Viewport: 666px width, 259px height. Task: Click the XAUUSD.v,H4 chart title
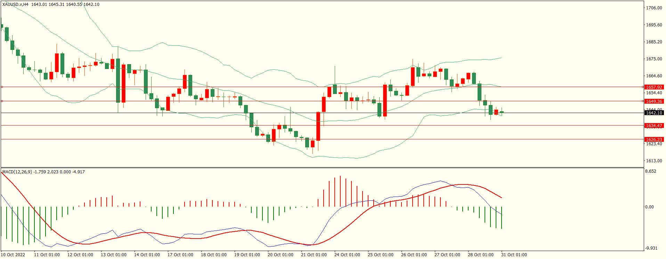point(15,5)
